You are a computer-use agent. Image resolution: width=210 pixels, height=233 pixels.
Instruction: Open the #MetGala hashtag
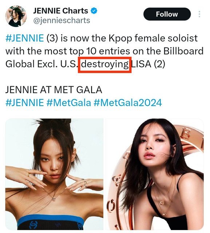[68, 103]
